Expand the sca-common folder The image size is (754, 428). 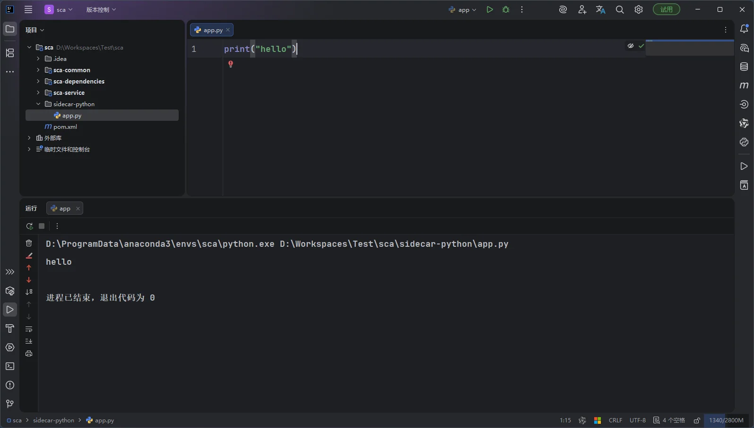pyautogui.click(x=38, y=70)
